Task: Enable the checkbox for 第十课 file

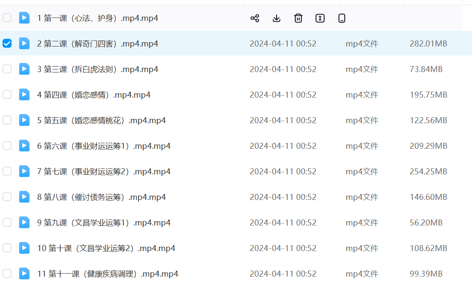Action: [x=7, y=248]
